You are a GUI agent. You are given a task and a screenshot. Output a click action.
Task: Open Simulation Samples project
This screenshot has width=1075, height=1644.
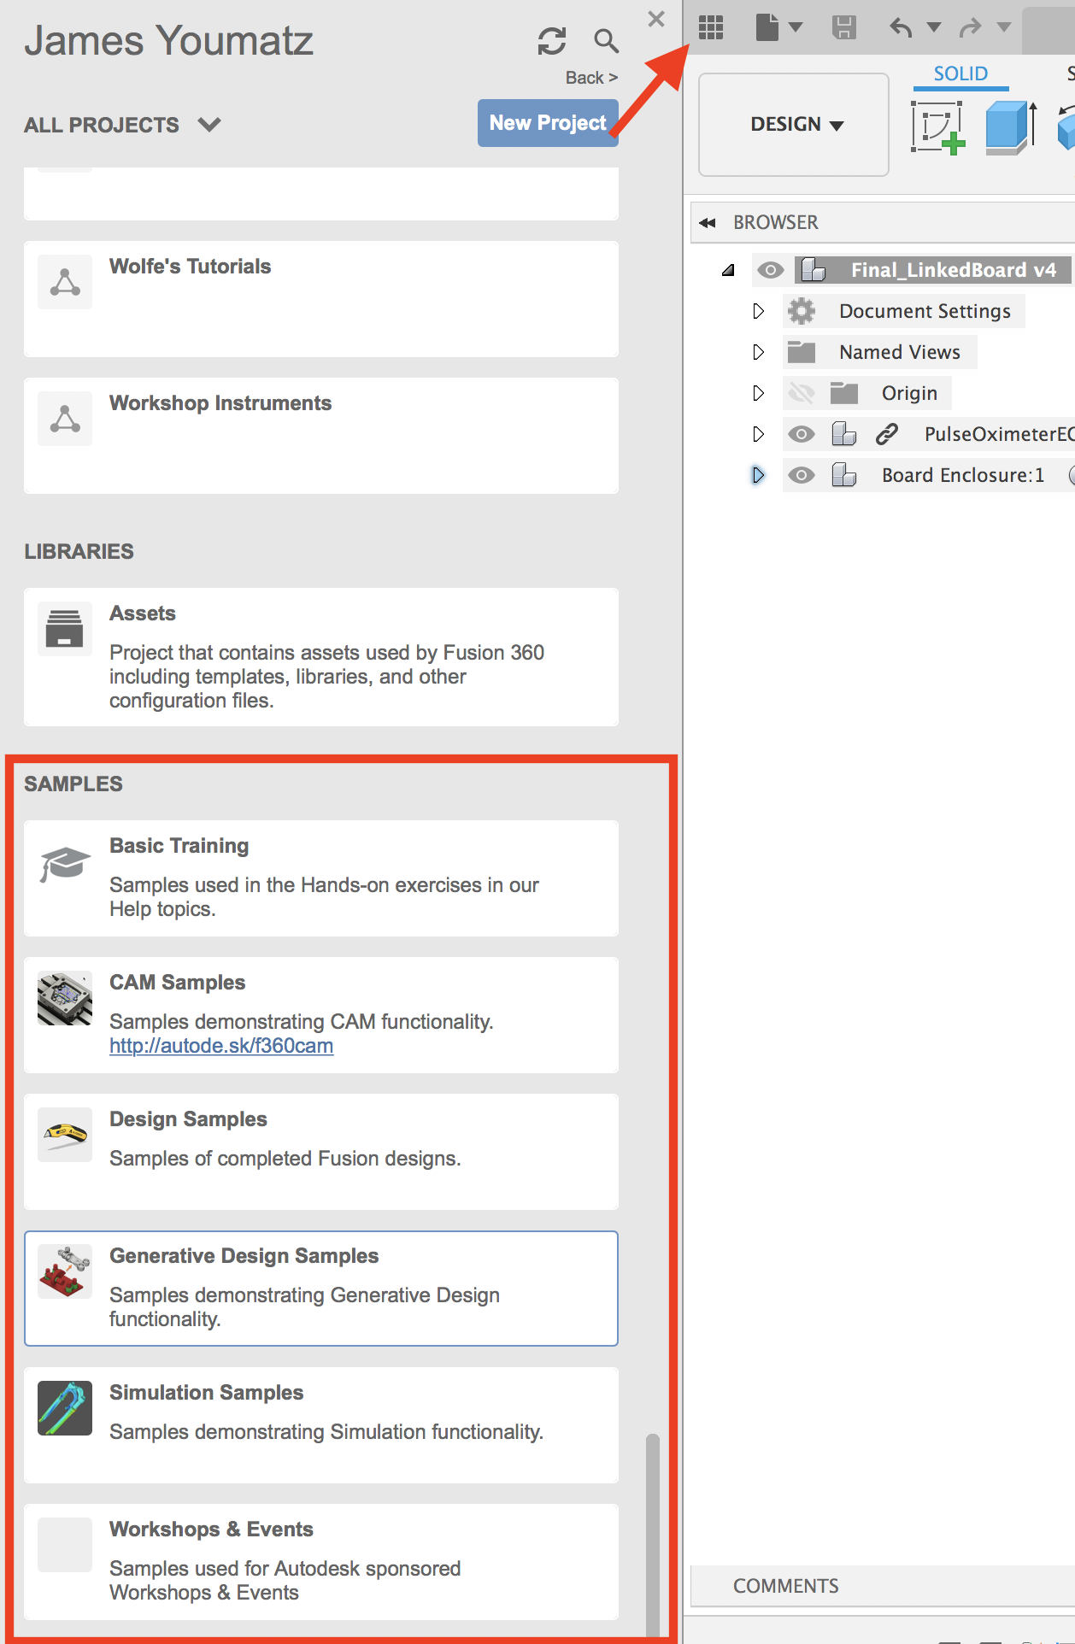(321, 1425)
